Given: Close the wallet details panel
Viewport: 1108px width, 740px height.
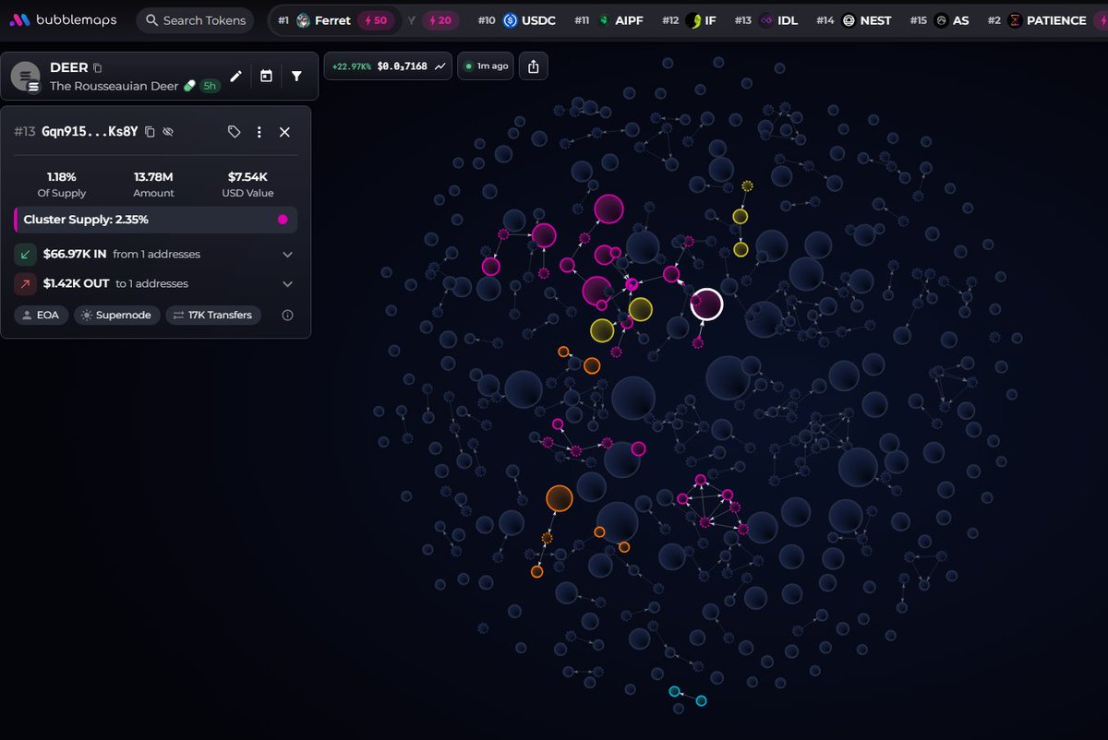Looking at the screenshot, I should [284, 132].
